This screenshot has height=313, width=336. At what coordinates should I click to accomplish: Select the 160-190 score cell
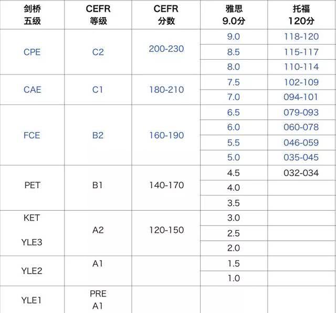click(166, 135)
